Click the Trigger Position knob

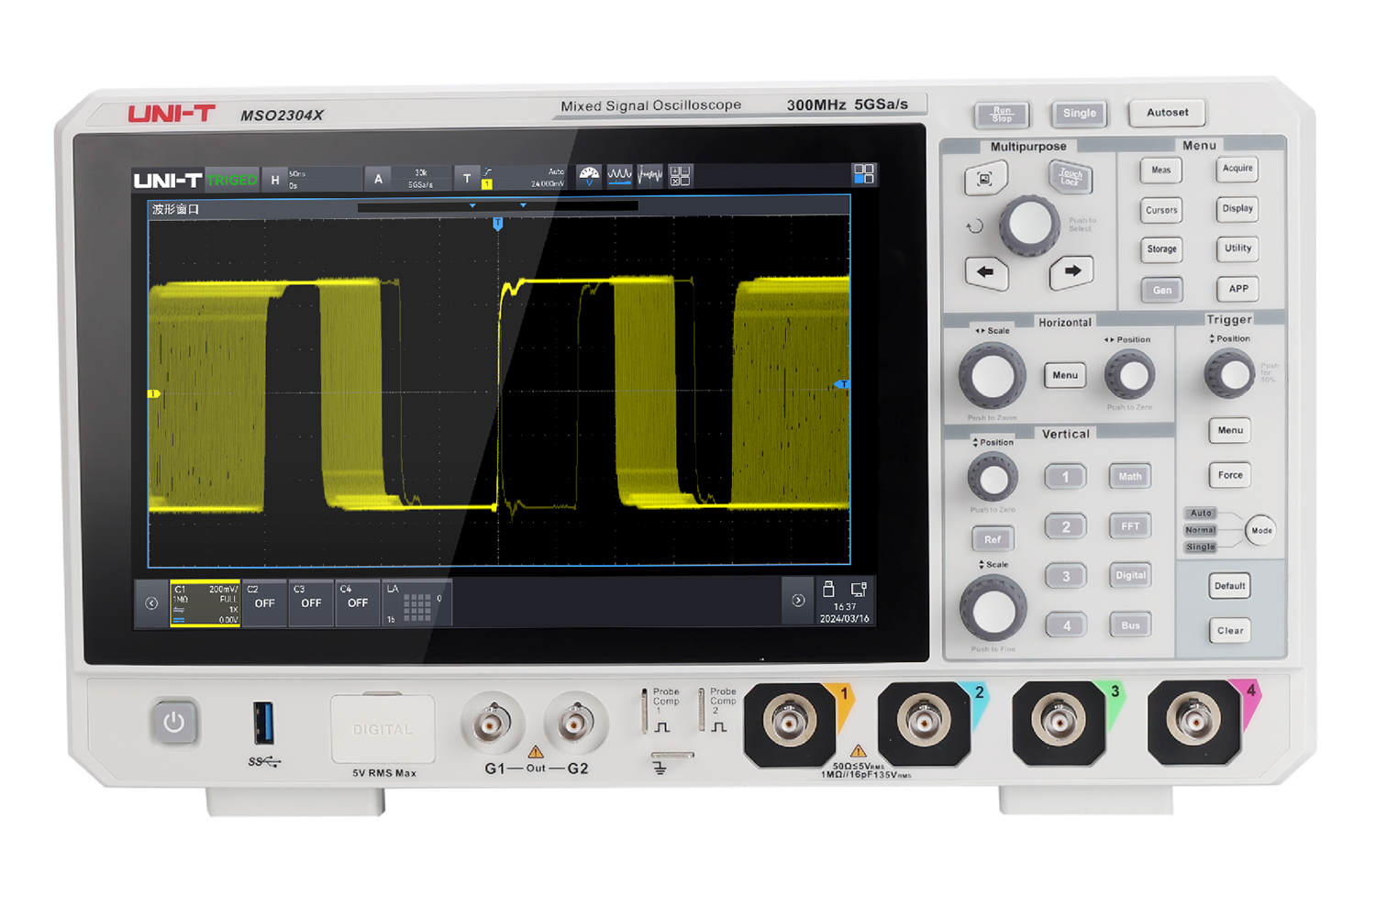1229,374
